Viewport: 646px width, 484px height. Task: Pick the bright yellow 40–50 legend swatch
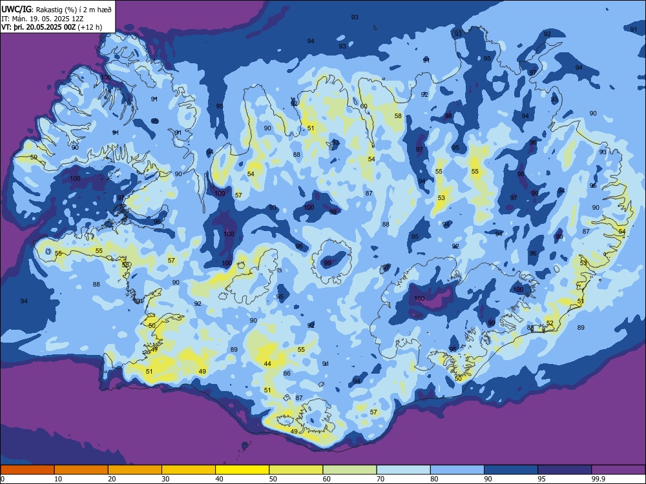coord(242,470)
